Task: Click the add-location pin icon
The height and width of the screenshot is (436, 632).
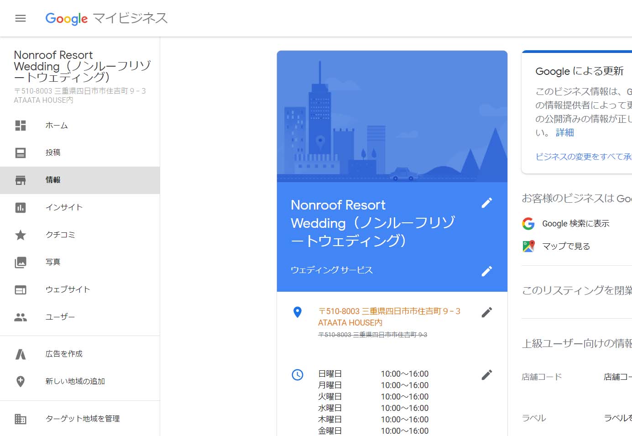Action: (x=21, y=381)
